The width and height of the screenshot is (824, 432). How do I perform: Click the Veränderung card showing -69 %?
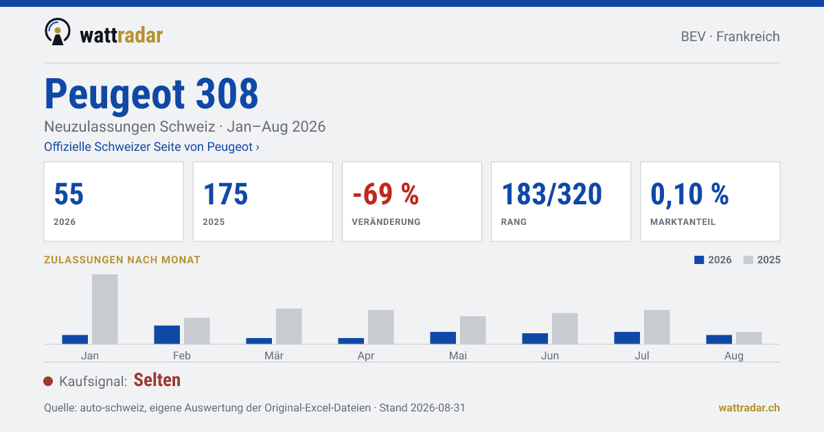412,202
